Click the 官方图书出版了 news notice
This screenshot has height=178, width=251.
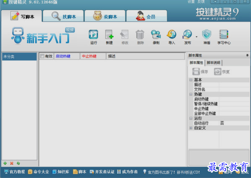pos(171,172)
